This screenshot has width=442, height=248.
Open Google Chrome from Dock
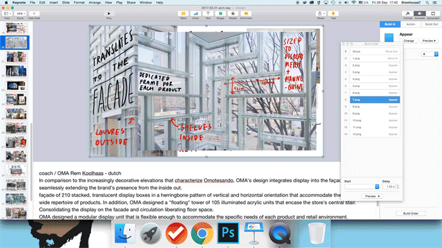click(x=202, y=233)
